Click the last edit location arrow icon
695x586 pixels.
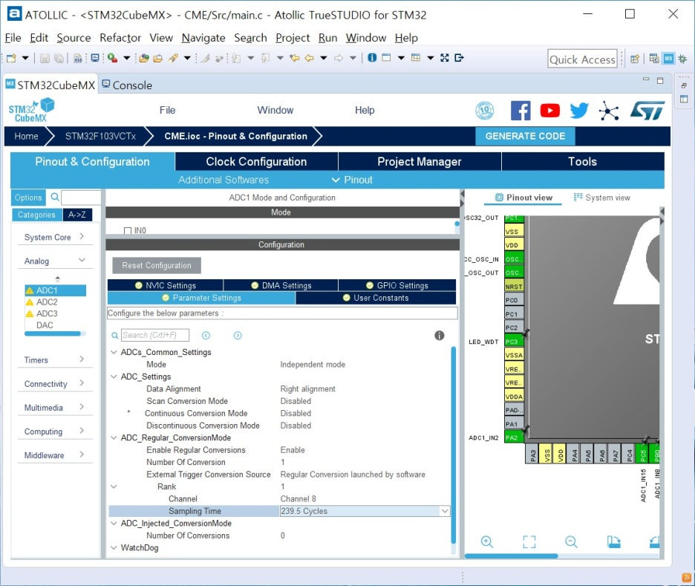tap(294, 58)
